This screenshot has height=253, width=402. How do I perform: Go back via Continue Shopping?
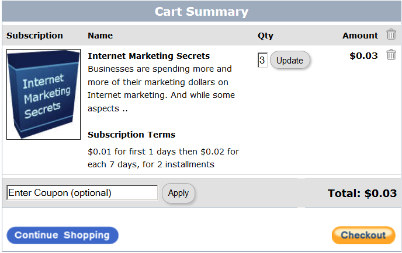point(63,236)
